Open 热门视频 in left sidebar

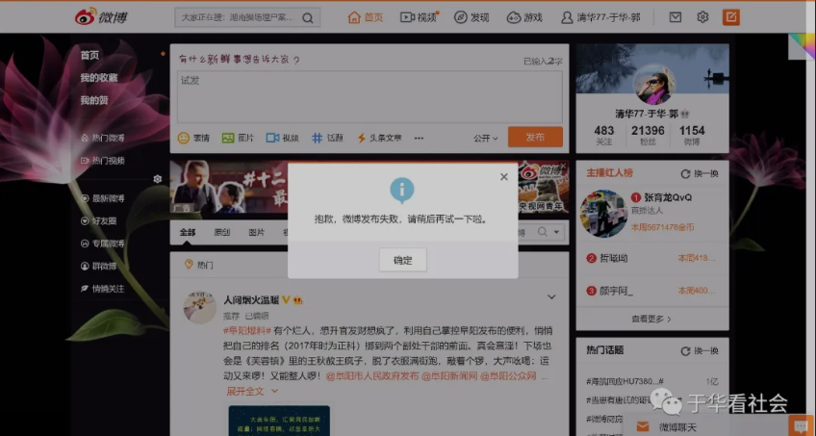(103, 161)
